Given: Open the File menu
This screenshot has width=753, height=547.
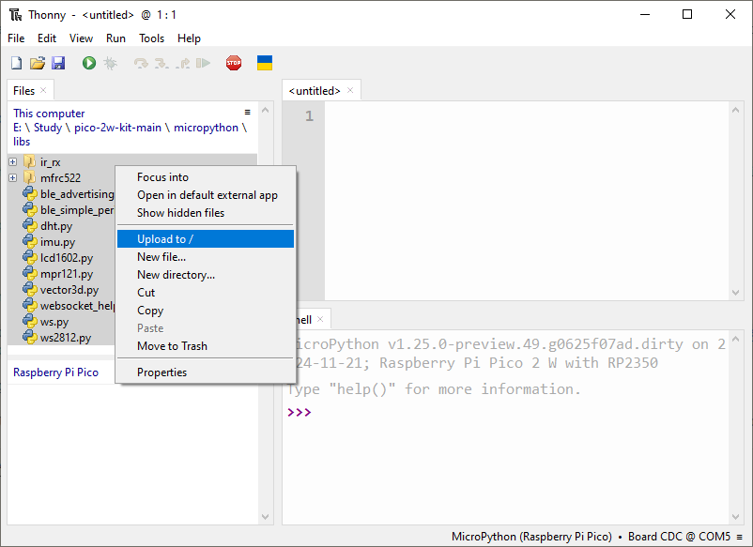Looking at the screenshot, I should pyautogui.click(x=16, y=38).
